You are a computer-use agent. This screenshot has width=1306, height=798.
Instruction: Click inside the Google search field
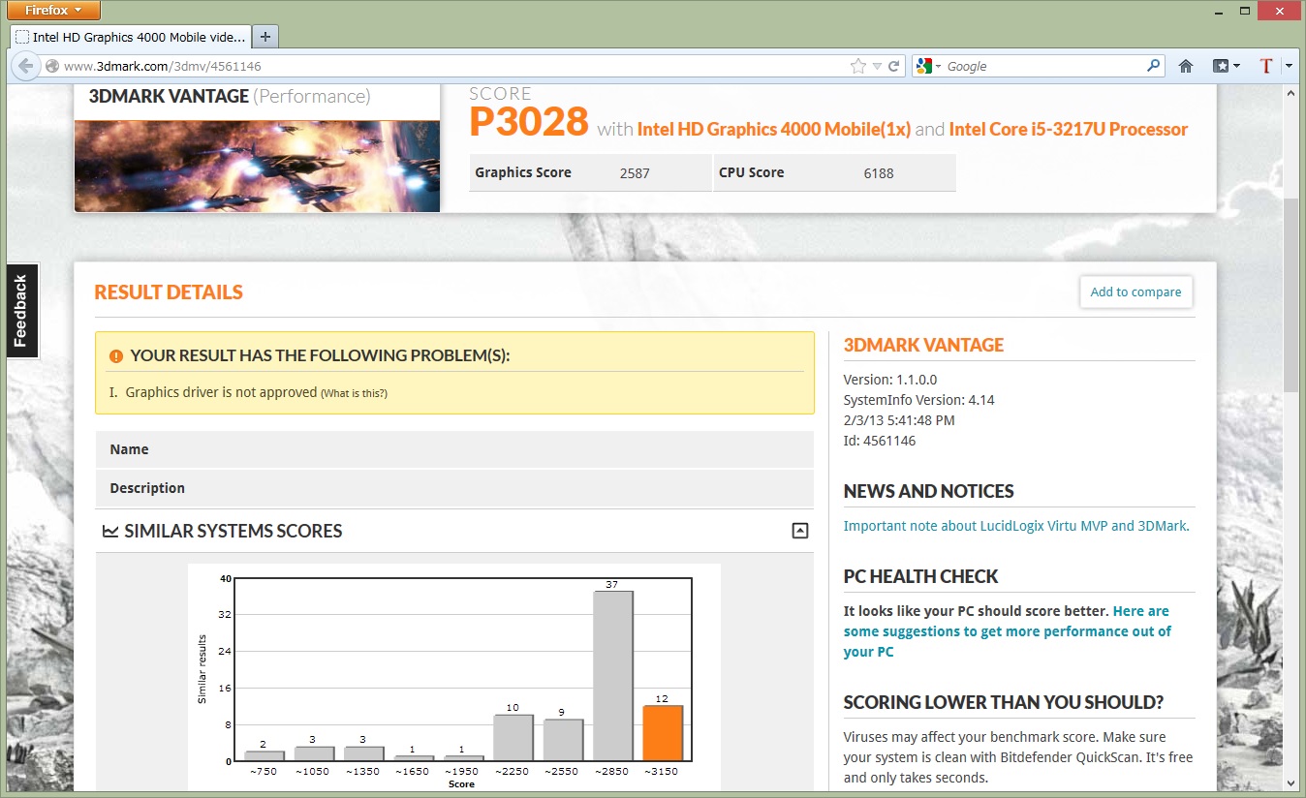pyautogui.click(x=1044, y=67)
